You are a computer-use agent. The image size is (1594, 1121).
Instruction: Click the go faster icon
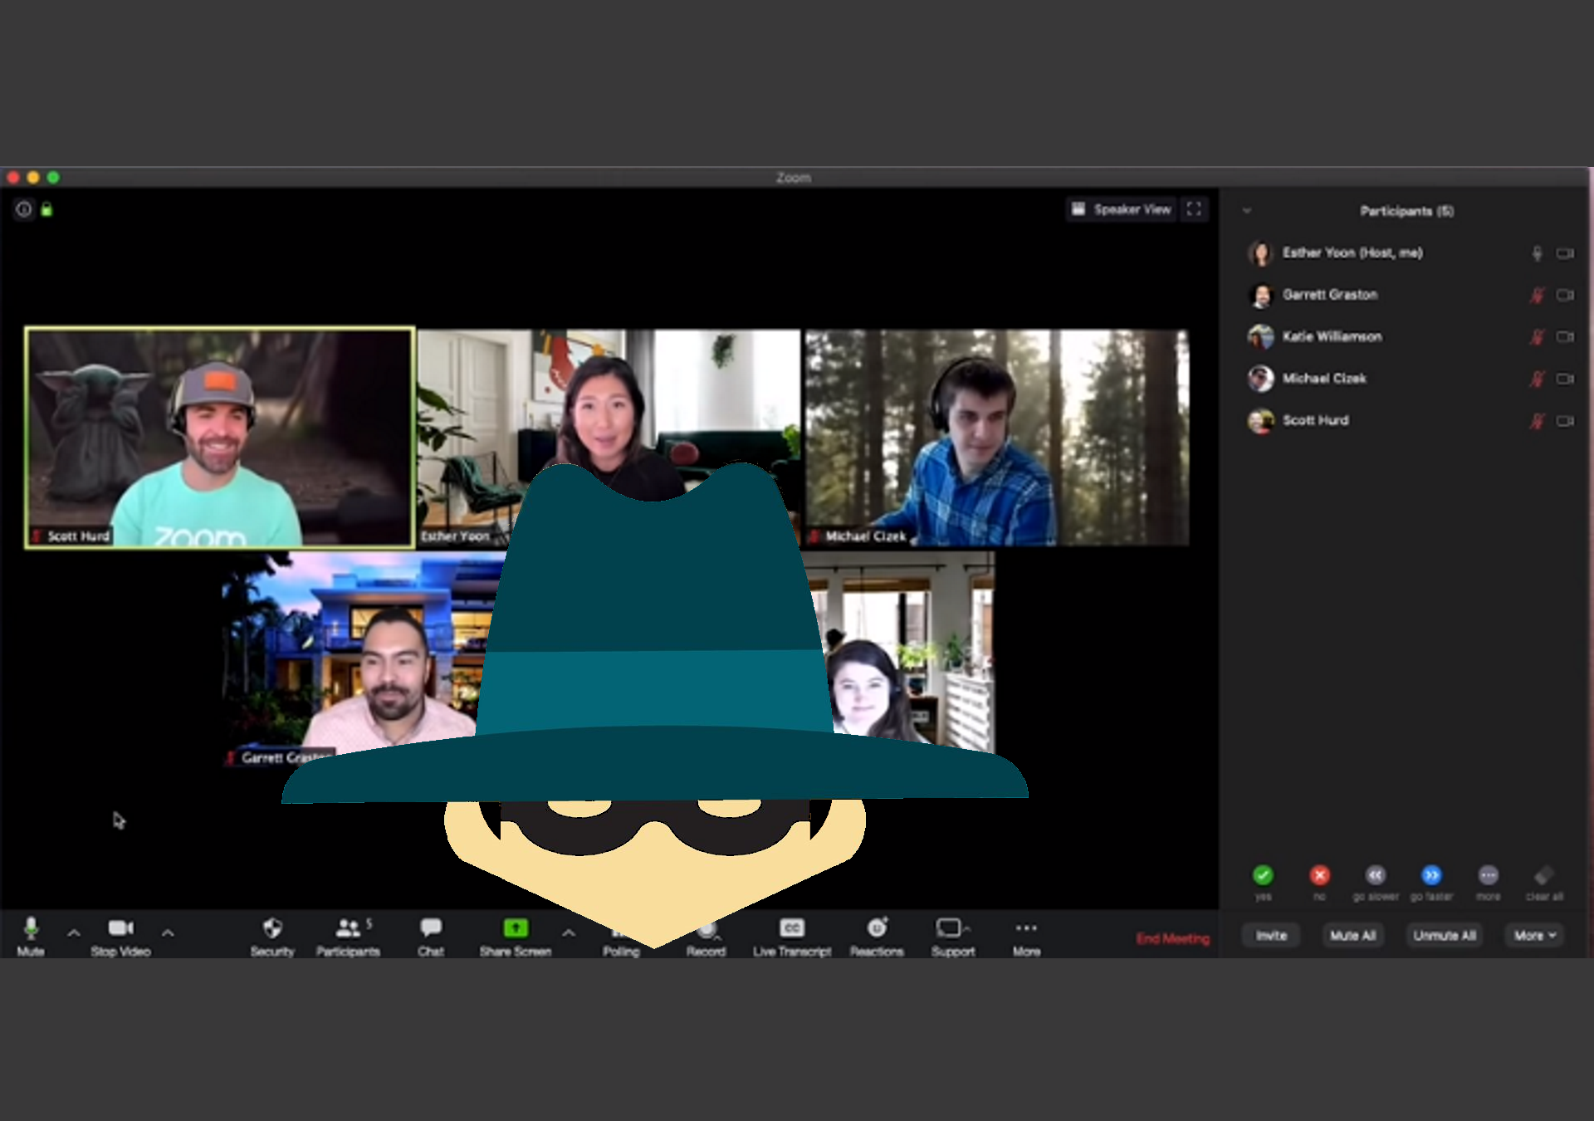1431,875
